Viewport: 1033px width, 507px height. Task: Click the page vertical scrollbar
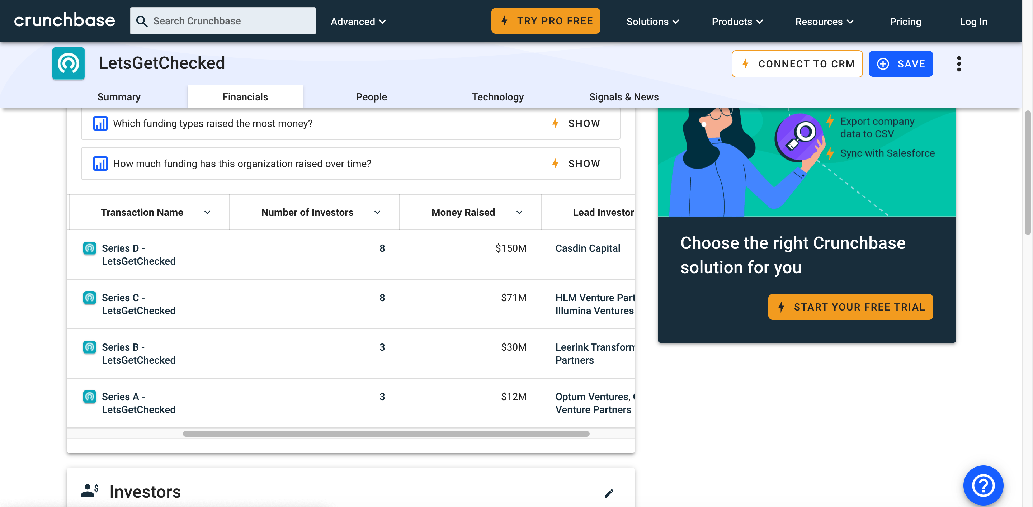tap(1027, 173)
